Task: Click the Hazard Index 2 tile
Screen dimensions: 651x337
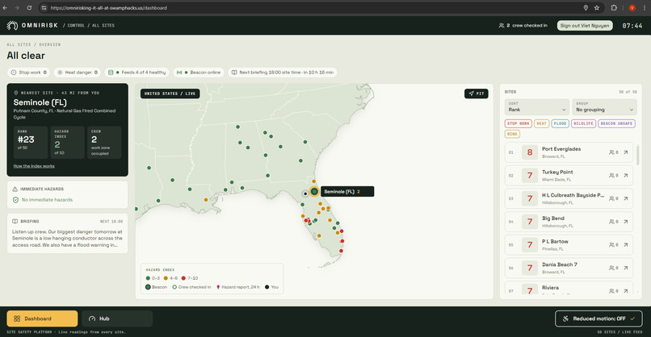Action: pyautogui.click(x=67, y=142)
